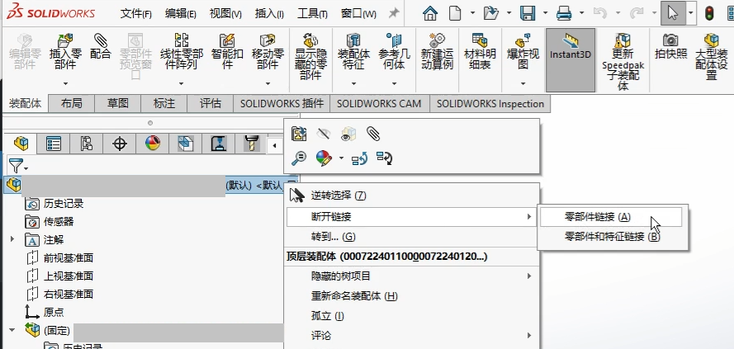Choose 孤立 (Isolate) in context menu
734x349 pixels.
[x=412, y=316]
